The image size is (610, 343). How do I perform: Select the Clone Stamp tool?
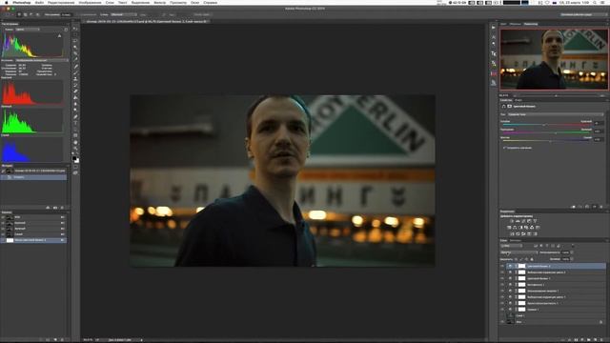point(75,78)
